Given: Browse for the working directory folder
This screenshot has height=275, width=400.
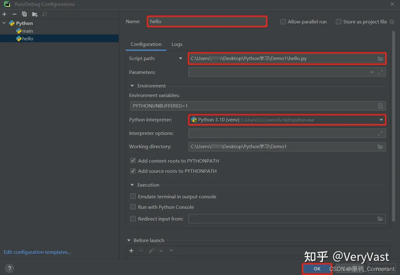Looking at the screenshot, I should coord(380,147).
